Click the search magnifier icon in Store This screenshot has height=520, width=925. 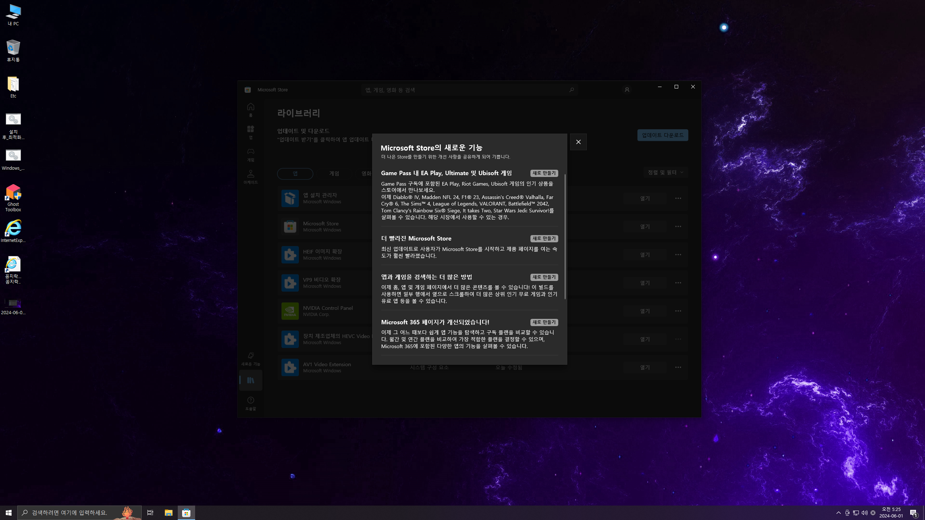pyautogui.click(x=571, y=90)
